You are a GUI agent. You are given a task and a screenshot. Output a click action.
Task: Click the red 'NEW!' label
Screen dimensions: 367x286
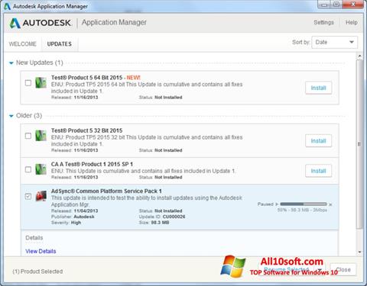tap(134, 78)
